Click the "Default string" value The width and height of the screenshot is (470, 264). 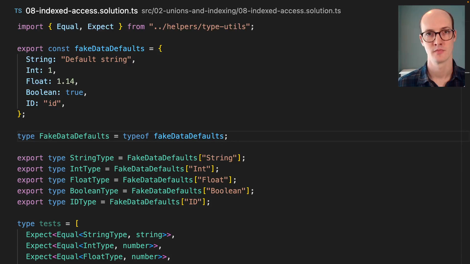pos(96,60)
